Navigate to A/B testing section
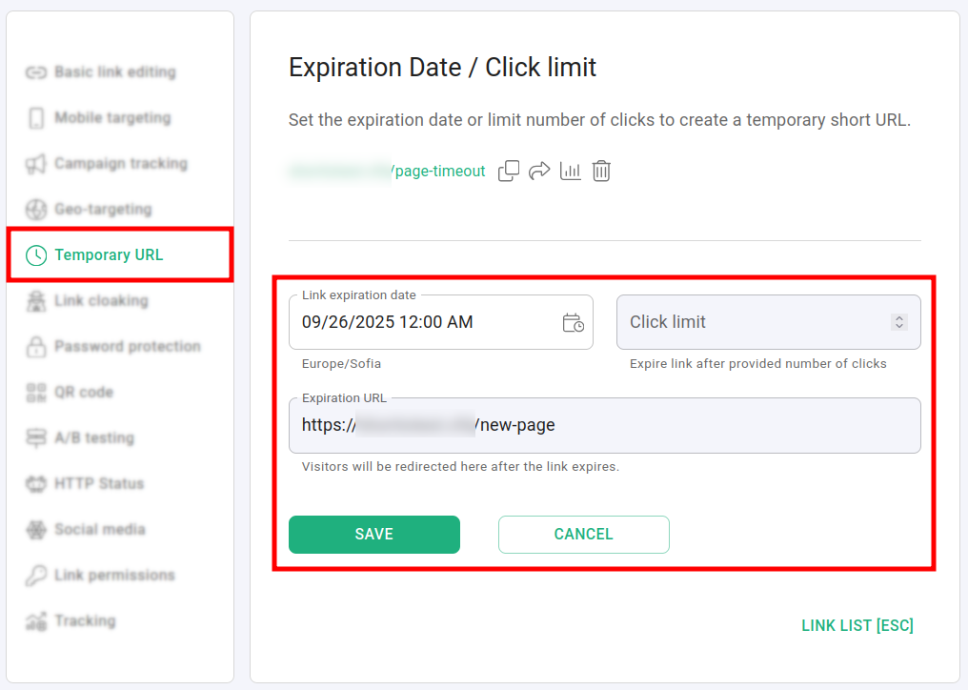Screen dimensions: 968x690 tap(93, 438)
